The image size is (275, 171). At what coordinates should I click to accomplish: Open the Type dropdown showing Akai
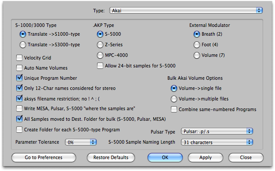[186, 11]
